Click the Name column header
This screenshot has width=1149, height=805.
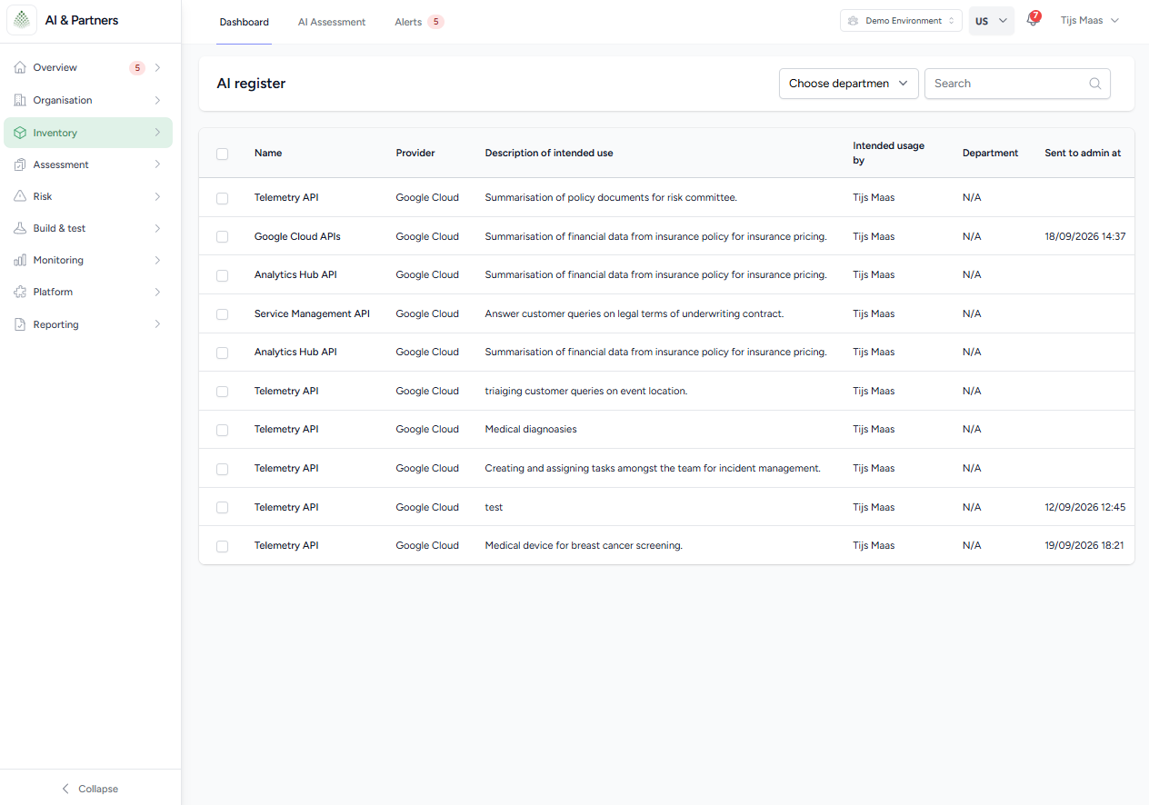pyautogui.click(x=268, y=153)
